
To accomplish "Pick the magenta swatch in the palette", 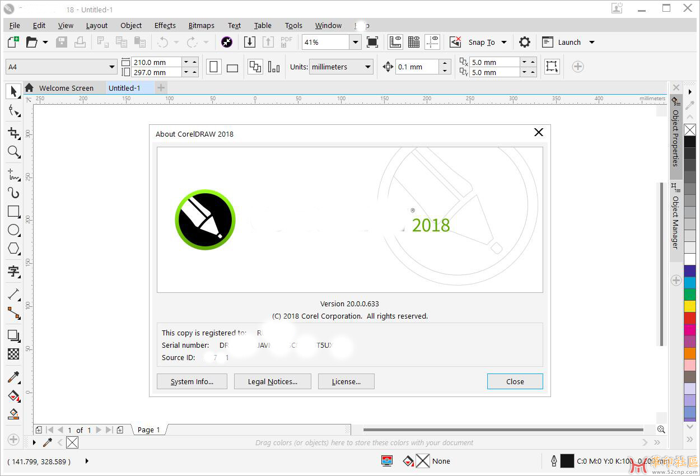I will coord(690,329).
